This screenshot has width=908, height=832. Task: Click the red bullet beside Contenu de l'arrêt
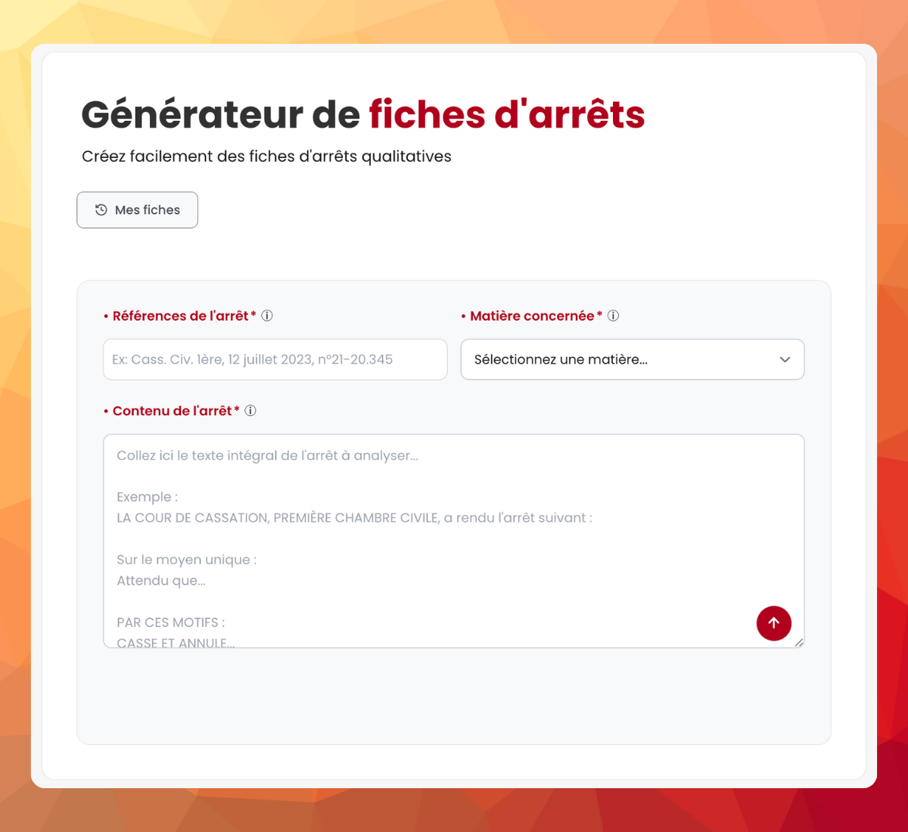click(x=105, y=411)
